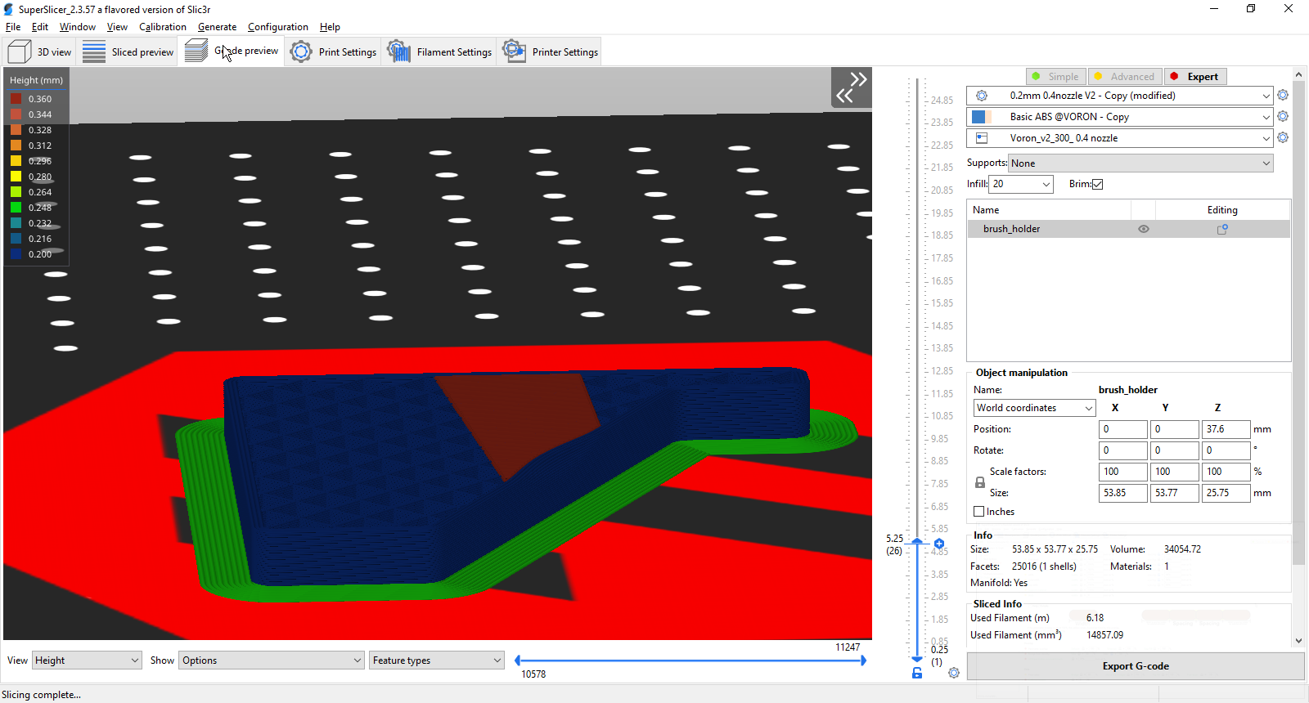This screenshot has width=1309, height=703.
Task: Click the right thumb of horizontal moves slider
Action: click(x=862, y=660)
